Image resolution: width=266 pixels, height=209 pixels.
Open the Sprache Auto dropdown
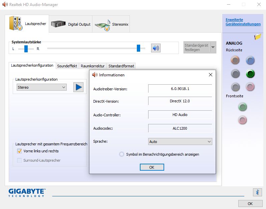(180, 142)
